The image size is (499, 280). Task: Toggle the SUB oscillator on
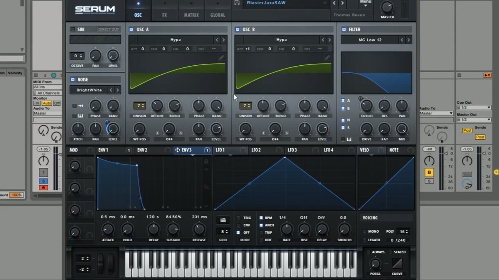pyautogui.click(x=73, y=29)
